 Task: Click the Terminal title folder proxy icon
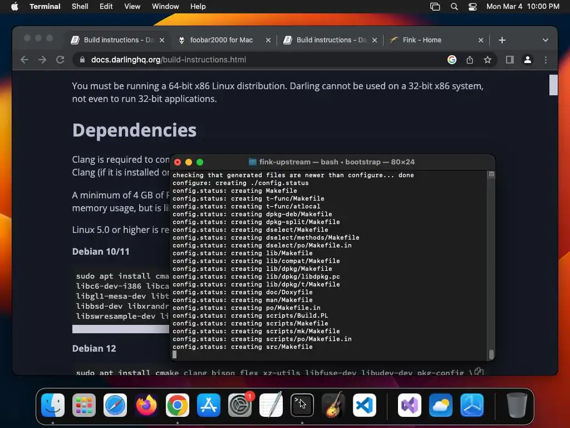click(x=253, y=162)
